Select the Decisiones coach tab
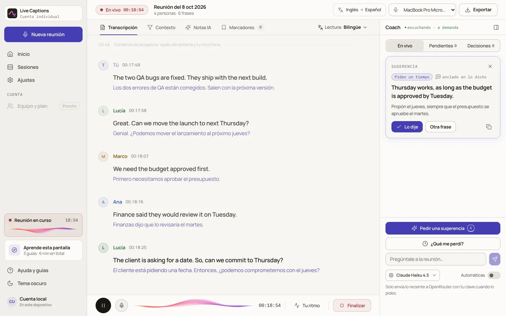The image size is (506, 316). coord(481,46)
